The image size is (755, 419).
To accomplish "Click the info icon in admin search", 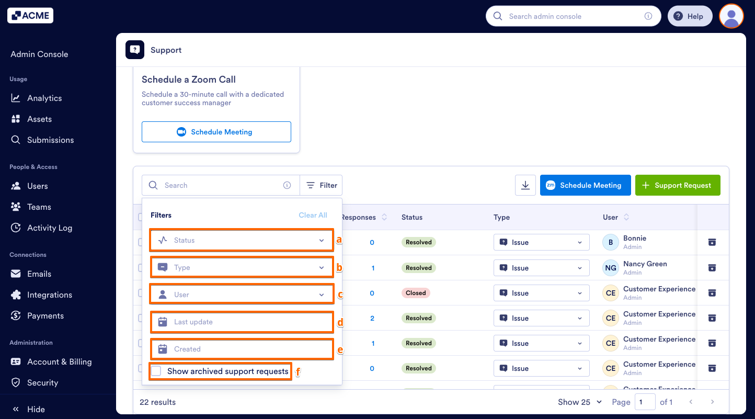I will coord(648,16).
